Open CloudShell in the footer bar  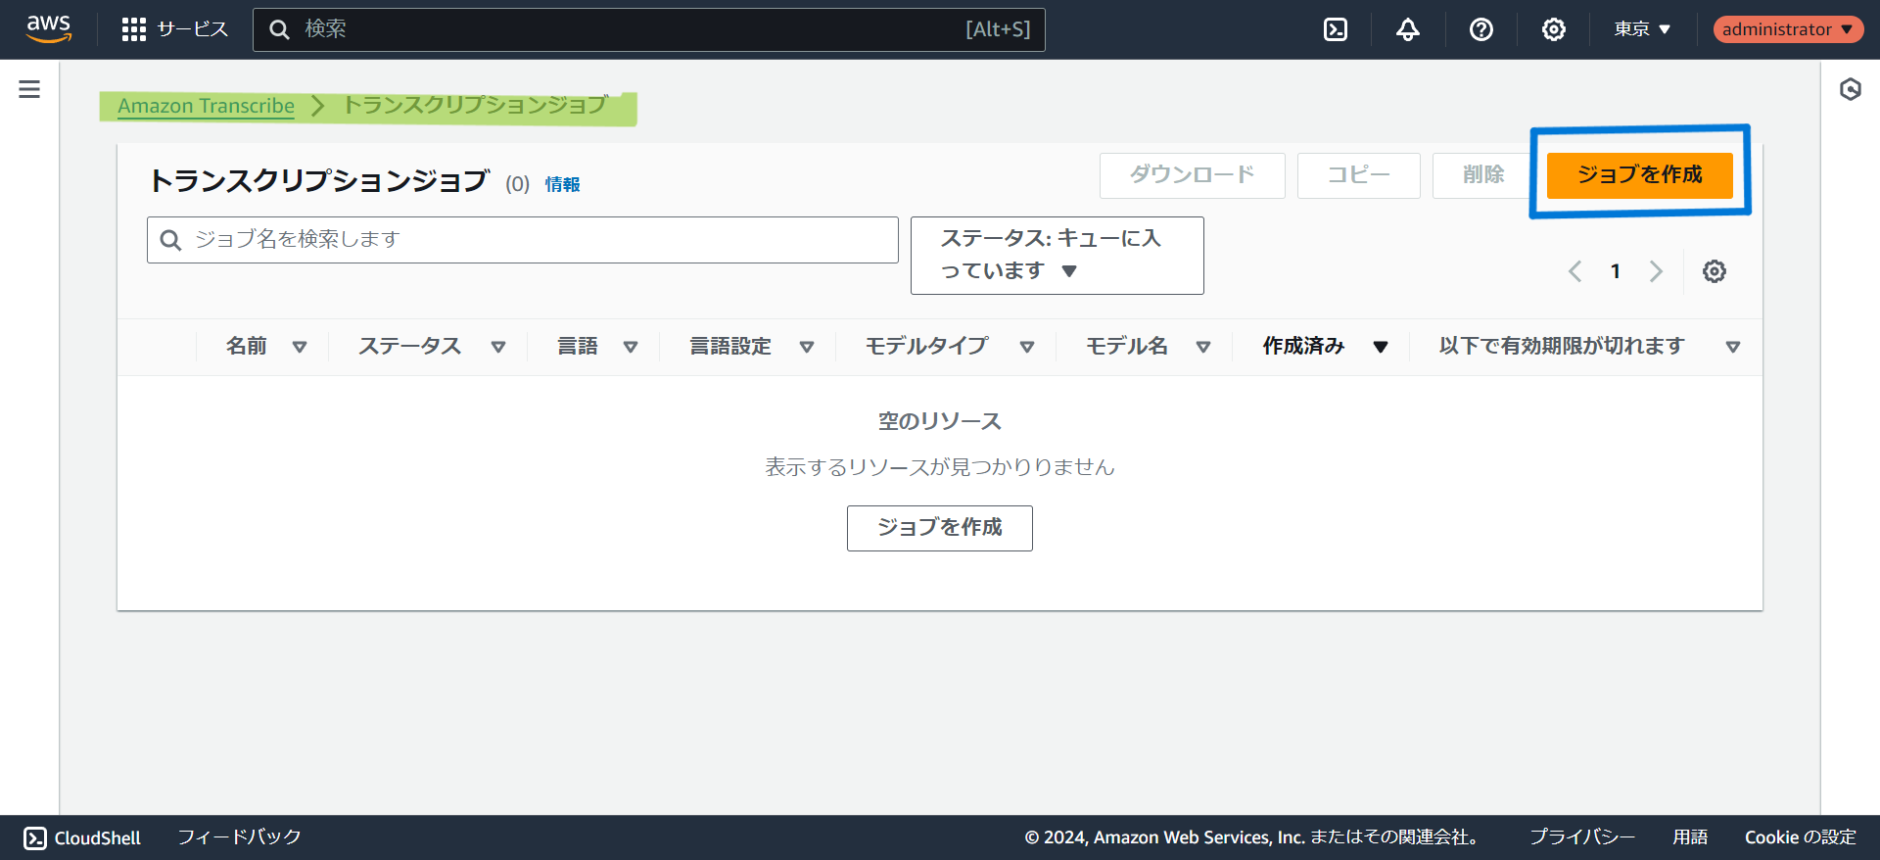click(82, 837)
